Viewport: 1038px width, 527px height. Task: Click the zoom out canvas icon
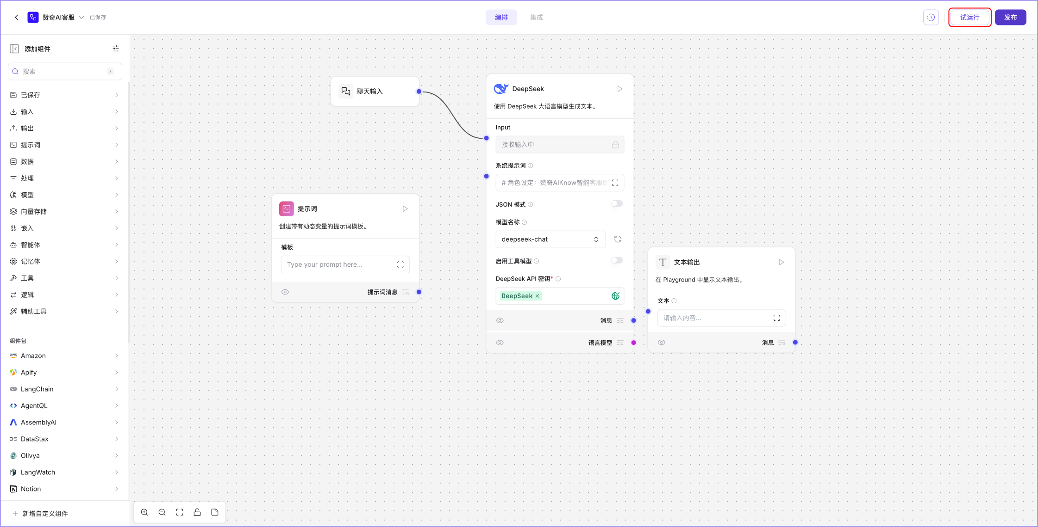pos(162,512)
